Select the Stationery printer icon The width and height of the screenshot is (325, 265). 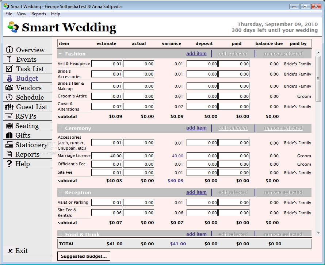(x=9, y=145)
